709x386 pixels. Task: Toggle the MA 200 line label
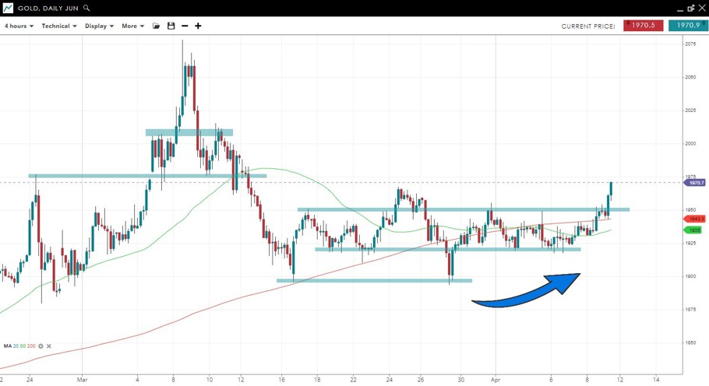point(32,346)
